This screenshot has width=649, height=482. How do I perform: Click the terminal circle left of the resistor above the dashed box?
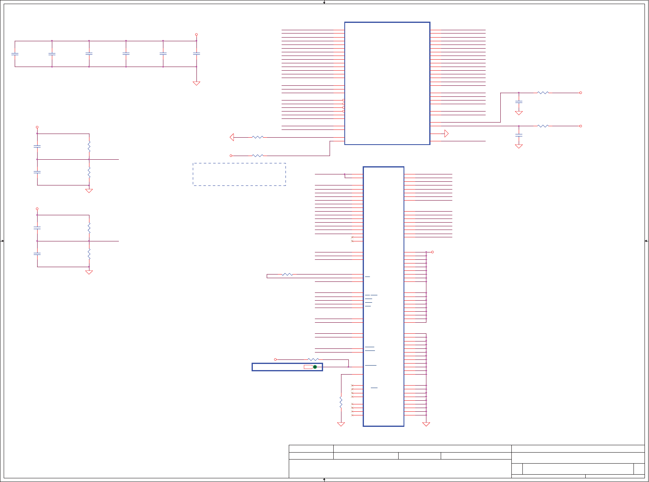pos(231,156)
